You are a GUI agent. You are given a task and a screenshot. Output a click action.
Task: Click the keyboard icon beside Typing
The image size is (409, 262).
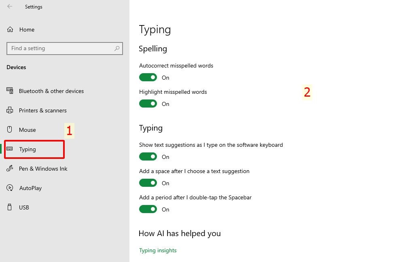pyautogui.click(x=10, y=149)
